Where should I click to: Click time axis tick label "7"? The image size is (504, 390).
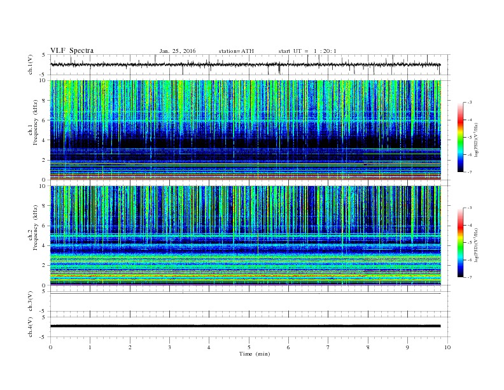(328, 347)
